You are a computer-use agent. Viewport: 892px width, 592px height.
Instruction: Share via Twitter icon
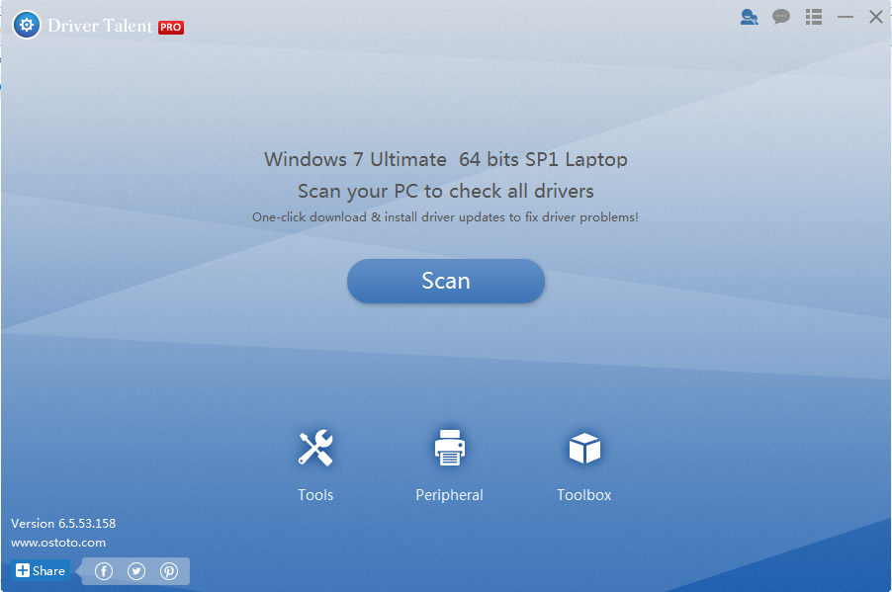pyautogui.click(x=136, y=571)
